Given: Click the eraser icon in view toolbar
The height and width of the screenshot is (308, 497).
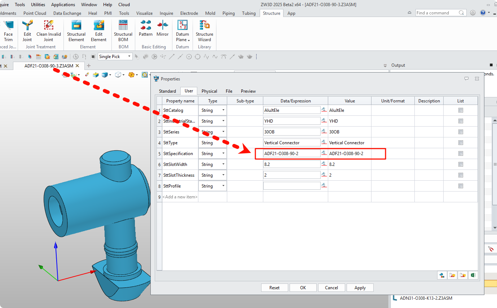Looking at the screenshot, I should tap(87, 75).
